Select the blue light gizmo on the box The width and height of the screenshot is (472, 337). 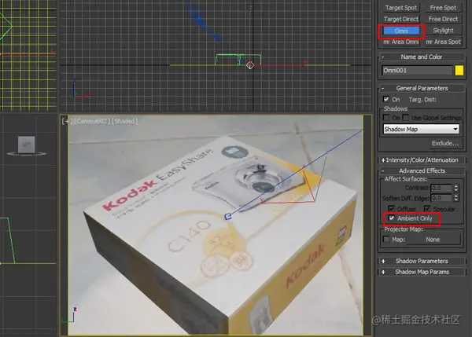[x=228, y=217]
